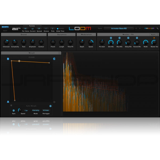Click the Reverb Mix knob
This screenshot has height=160, width=160.
pos(137,42)
